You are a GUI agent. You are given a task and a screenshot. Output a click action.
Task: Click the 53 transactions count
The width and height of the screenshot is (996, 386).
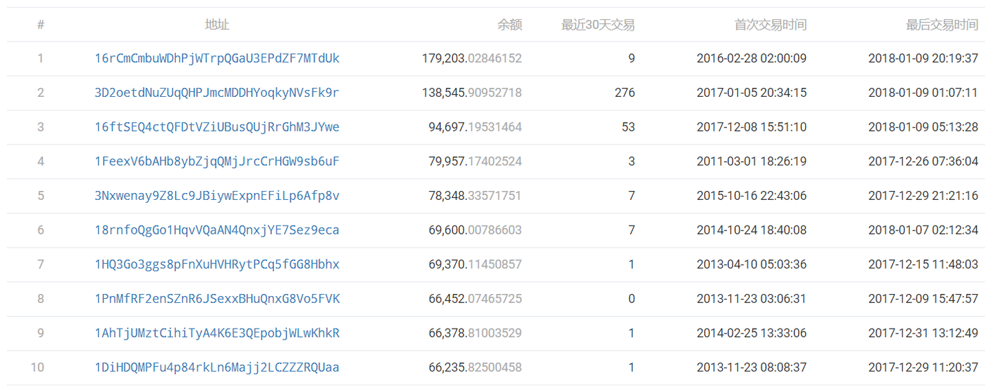[628, 127]
